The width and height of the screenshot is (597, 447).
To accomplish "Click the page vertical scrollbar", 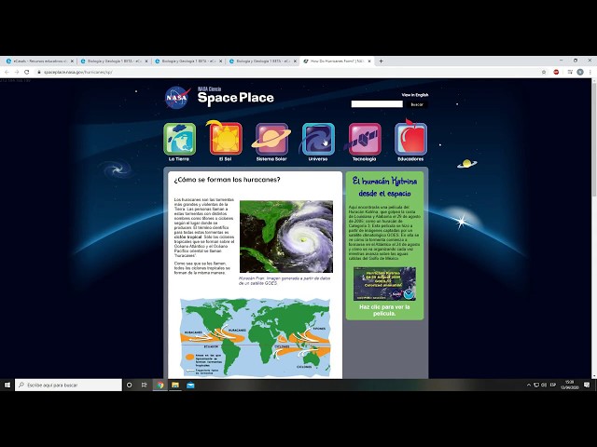I will pyautogui.click(x=593, y=228).
